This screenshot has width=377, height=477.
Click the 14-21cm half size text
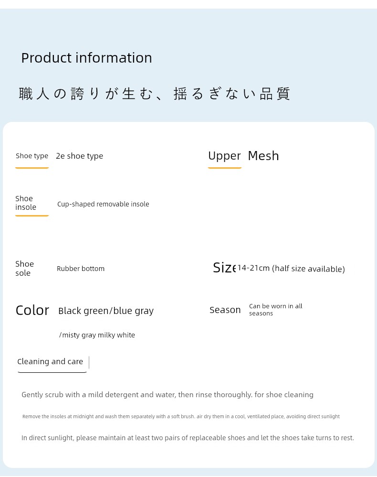coord(291,269)
